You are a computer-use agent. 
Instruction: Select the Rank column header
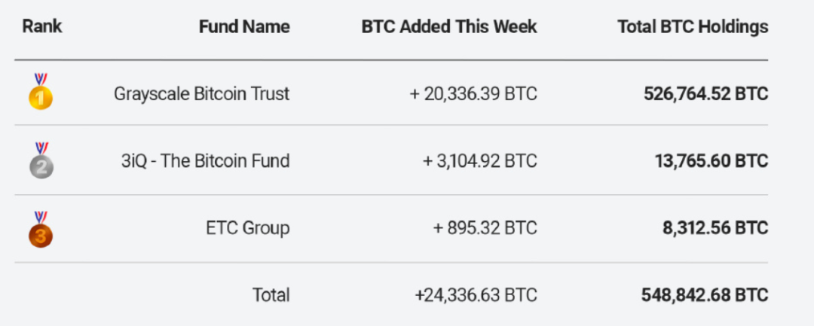[42, 26]
